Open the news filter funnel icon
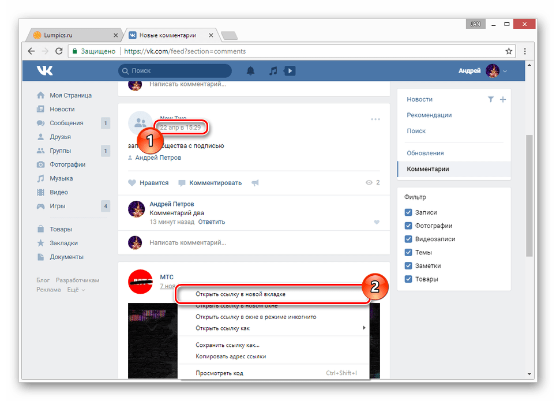This screenshot has width=556, height=401. [491, 99]
